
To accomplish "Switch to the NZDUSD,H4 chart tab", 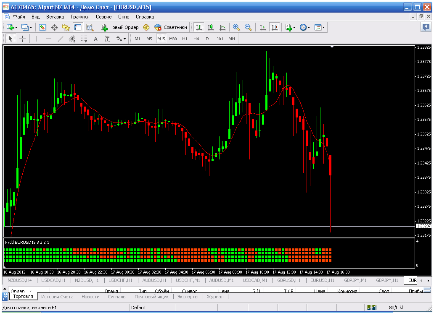I will (x=20, y=280).
